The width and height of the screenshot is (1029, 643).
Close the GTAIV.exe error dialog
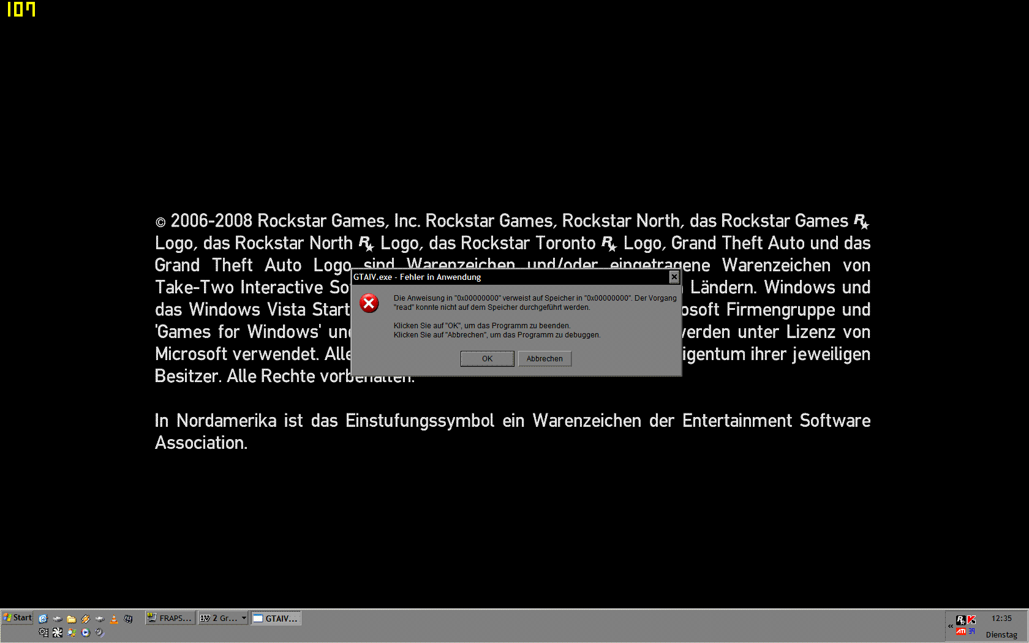[674, 277]
